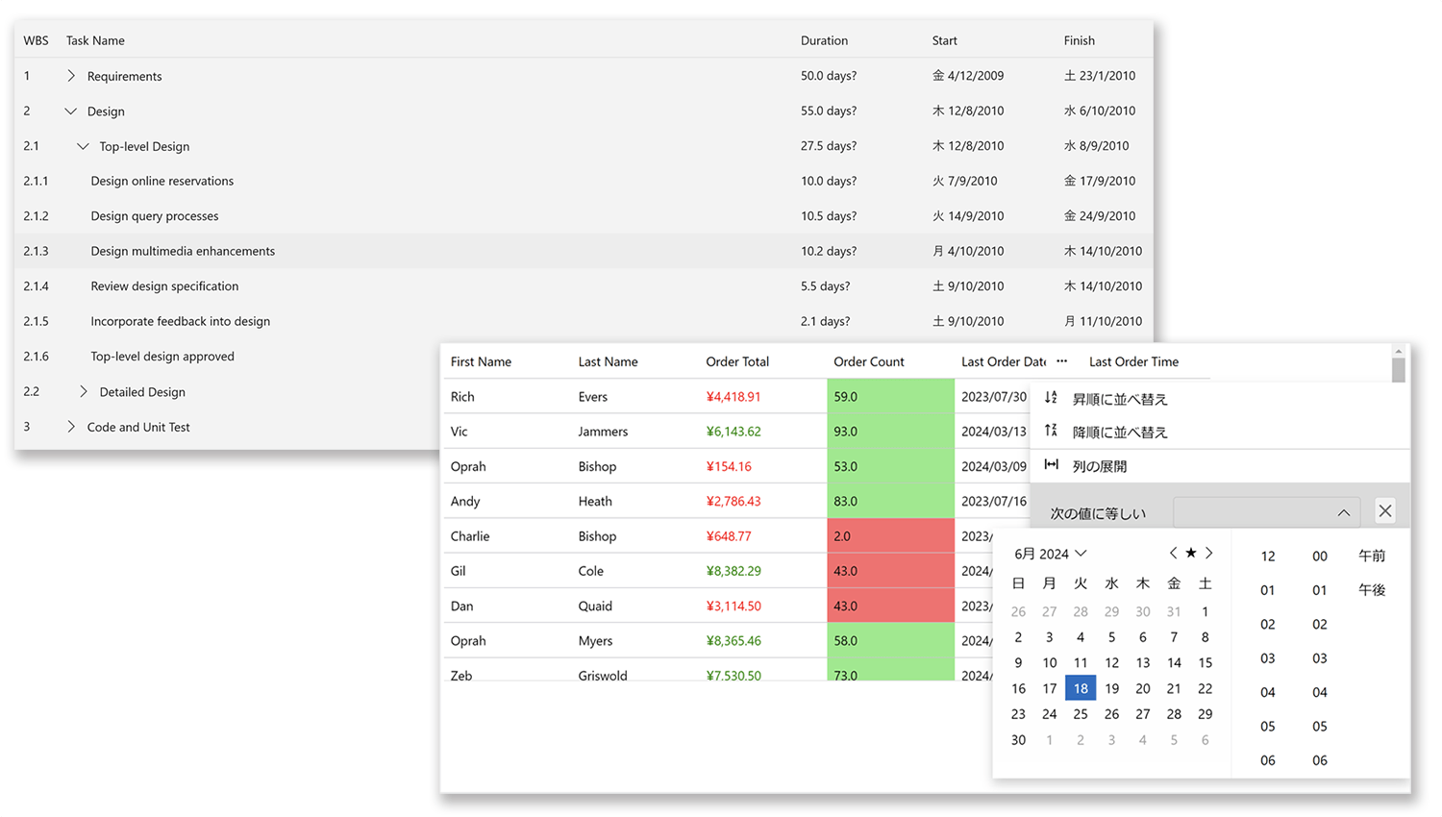Jump to today using the star icon
This screenshot has height=817, width=1442.
point(1191,554)
